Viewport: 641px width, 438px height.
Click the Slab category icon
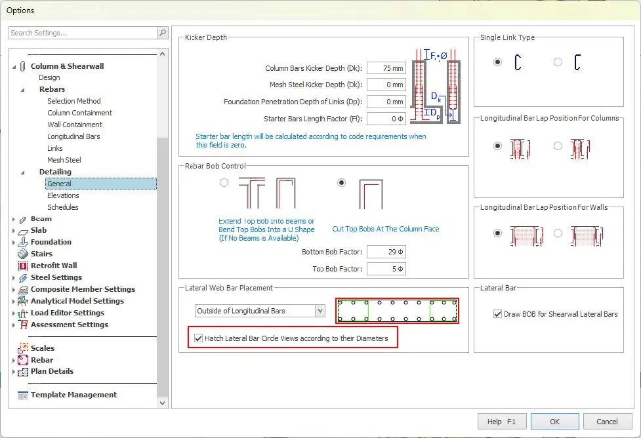[x=23, y=231]
